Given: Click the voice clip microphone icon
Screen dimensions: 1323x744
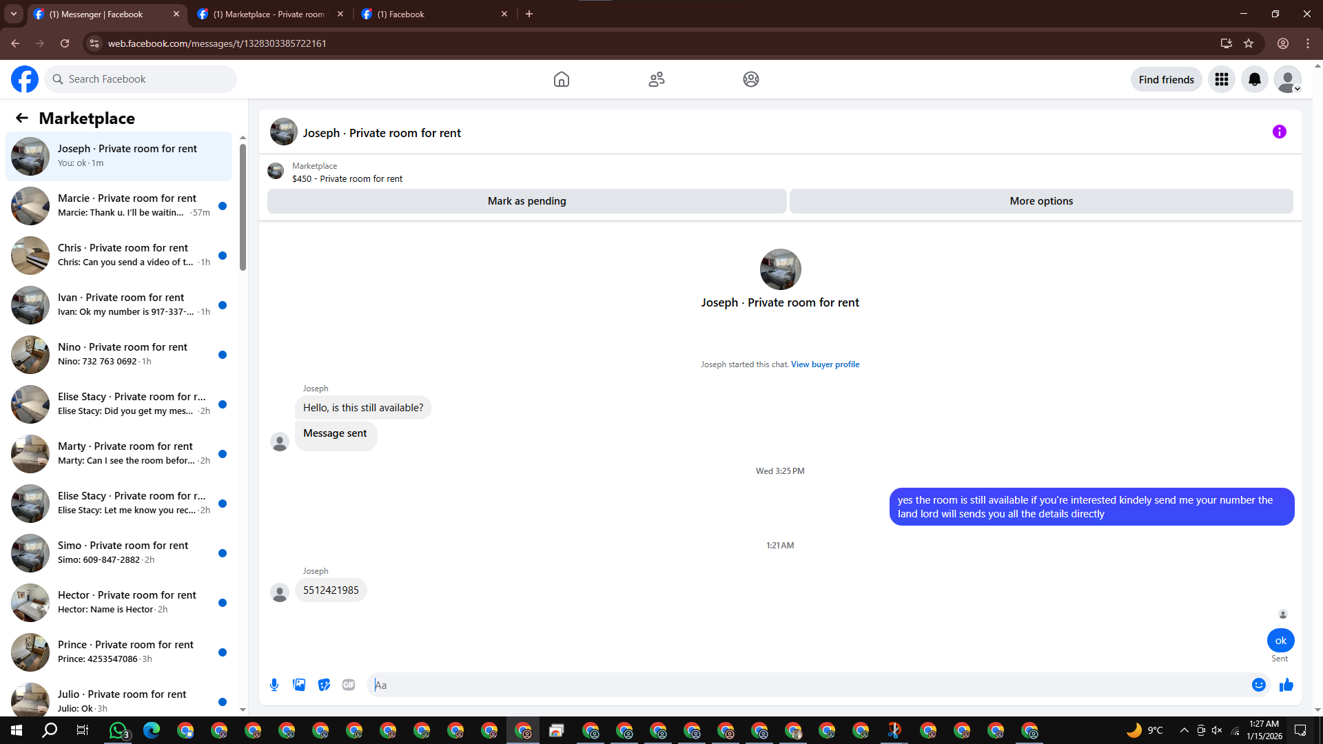Looking at the screenshot, I should [274, 685].
